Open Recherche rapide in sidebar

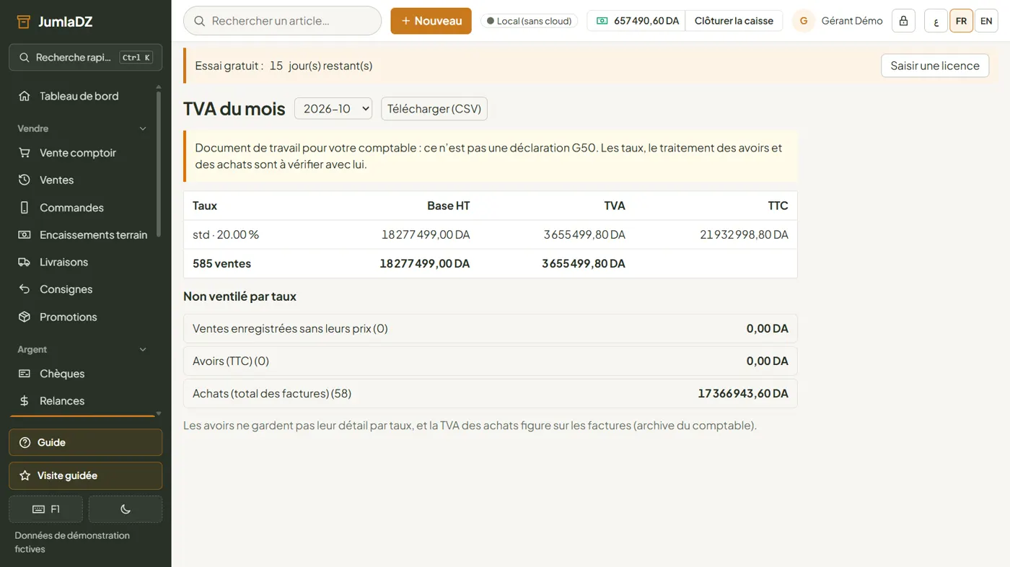[85, 58]
